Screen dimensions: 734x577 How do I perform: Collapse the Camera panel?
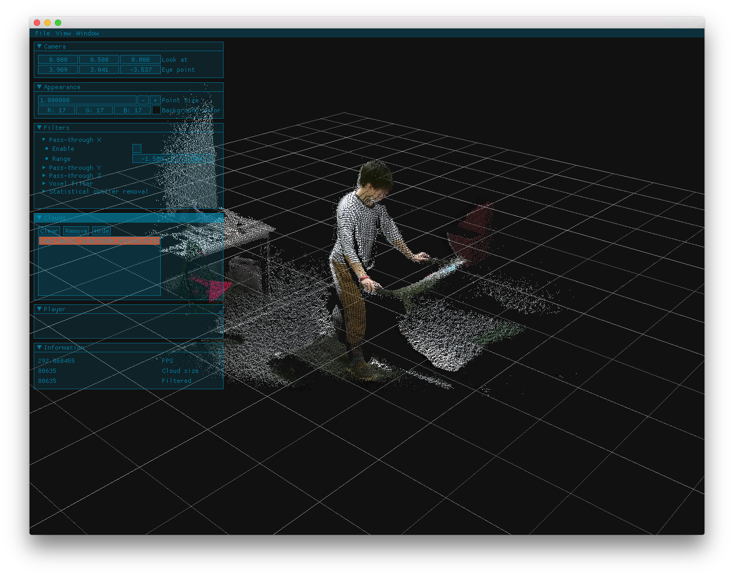(39, 46)
